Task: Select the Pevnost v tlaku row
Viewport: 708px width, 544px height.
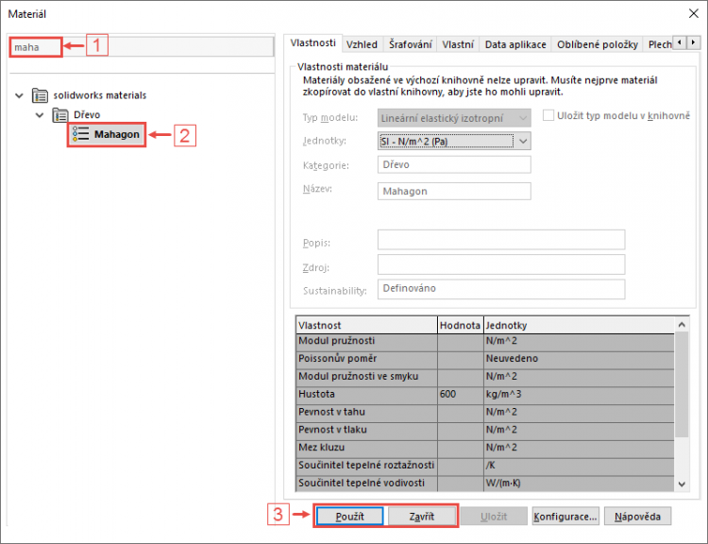Action: point(485,430)
